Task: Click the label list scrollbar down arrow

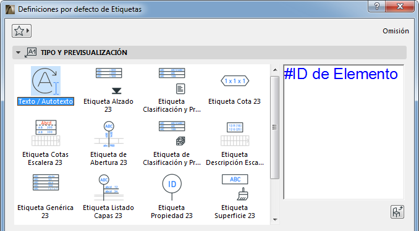Action: [275, 220]
